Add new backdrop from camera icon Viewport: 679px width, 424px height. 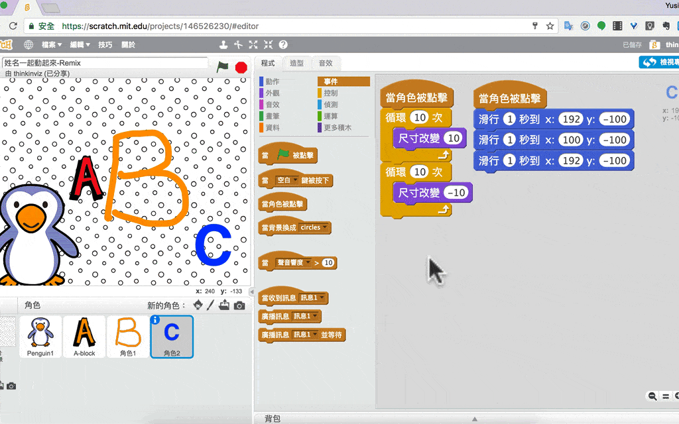coord(11,386)
